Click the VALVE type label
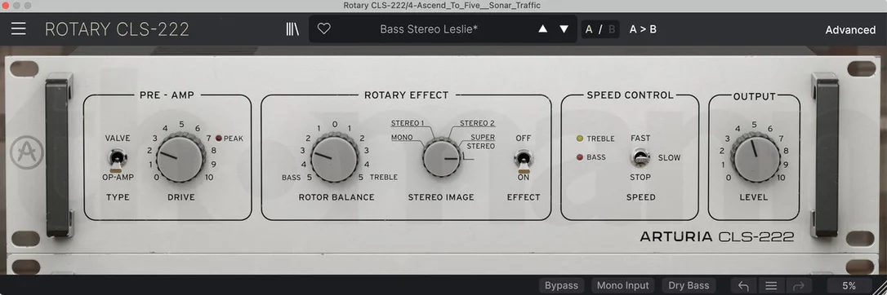The height and width of the screenshot is (295, 887). (118, 139)
